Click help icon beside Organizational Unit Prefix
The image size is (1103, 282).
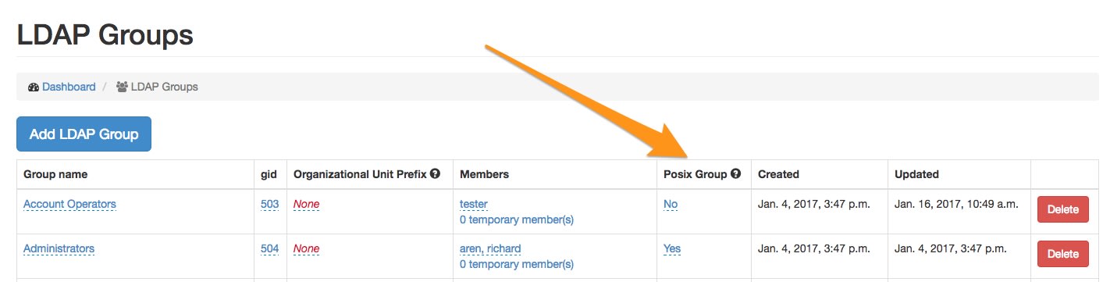tap(435, 173)
